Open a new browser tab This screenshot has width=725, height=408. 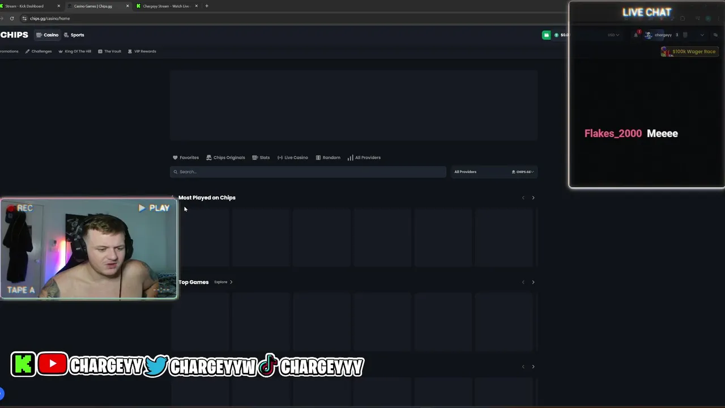tap(207, 6)
